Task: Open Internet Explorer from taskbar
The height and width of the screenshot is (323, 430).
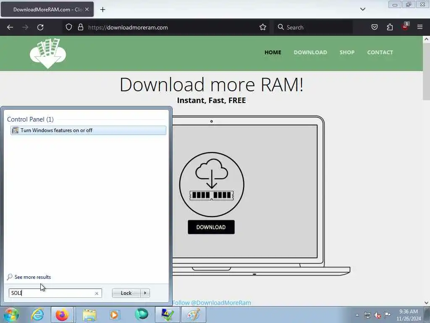Action: 37,315
